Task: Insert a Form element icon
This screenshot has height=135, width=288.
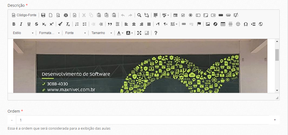Action: coord(175,15)
